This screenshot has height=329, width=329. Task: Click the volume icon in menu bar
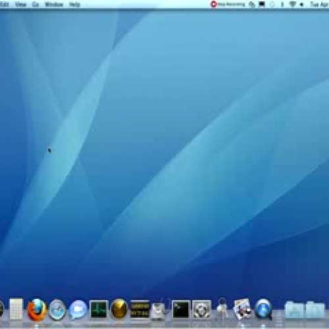pyautogui.click(x=302, y=5)
